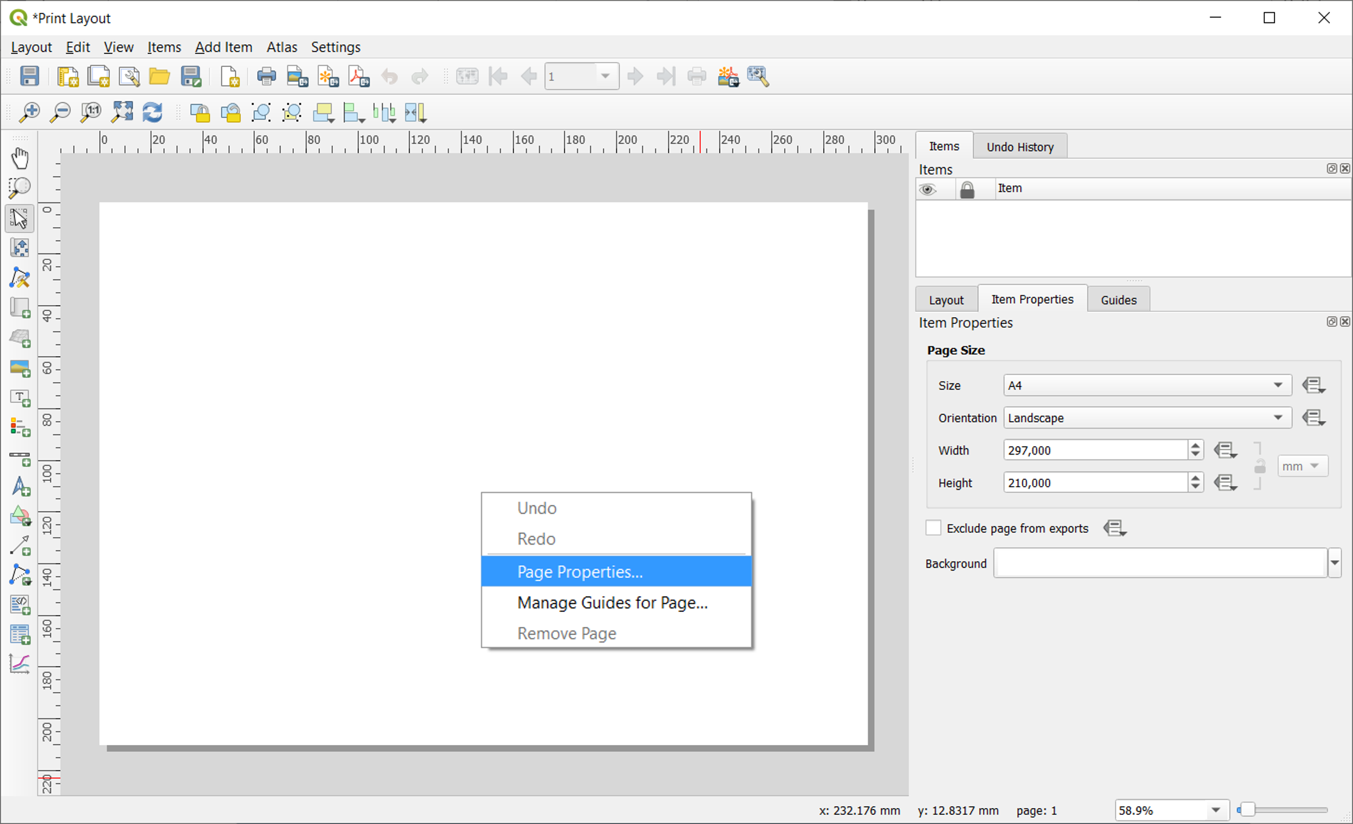Choose Manage Guides for Page… entry
Screen dimensions: 1353x824
[616, 602]
